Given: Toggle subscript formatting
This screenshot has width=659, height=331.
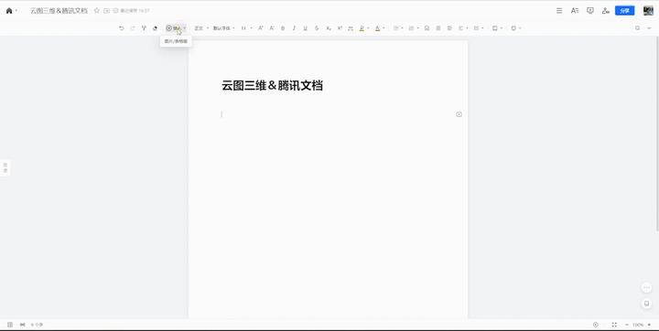Looking at the screenshot, I should click(x=329, y=28).
